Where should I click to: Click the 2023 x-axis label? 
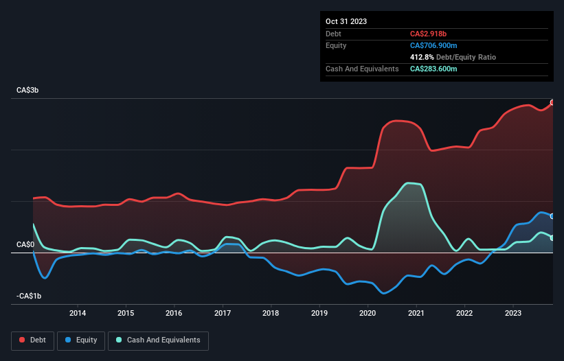[x=513, y=313]
